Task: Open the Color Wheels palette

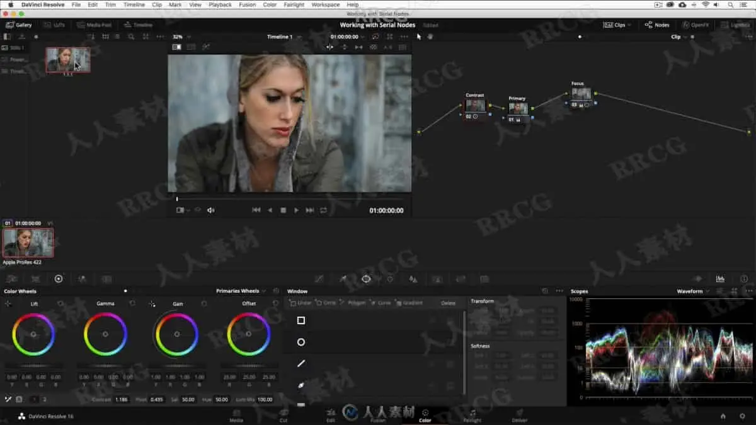Action: (x=59, y=278)
